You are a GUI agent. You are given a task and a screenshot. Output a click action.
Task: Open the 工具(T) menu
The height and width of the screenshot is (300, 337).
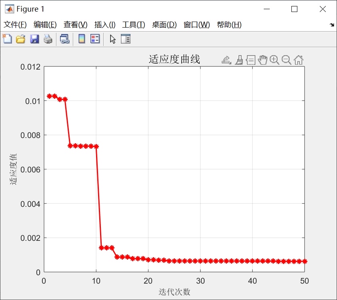133,25
